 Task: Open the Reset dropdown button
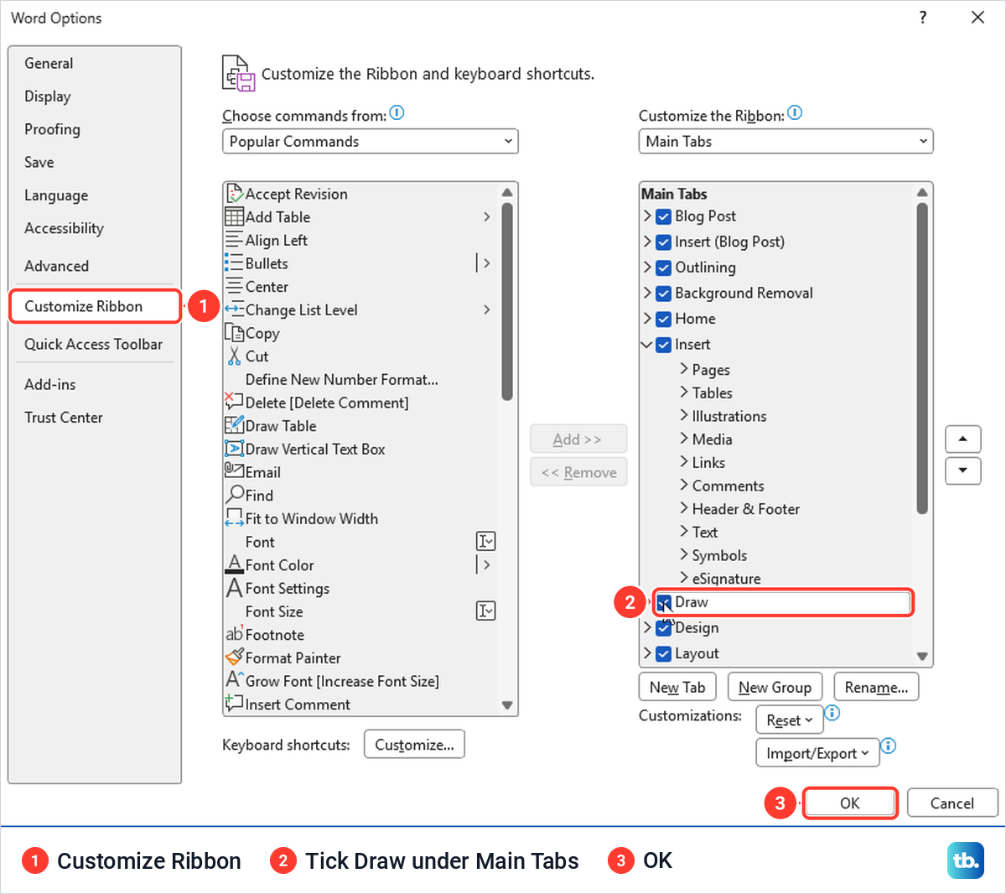(x=789, y=720)
